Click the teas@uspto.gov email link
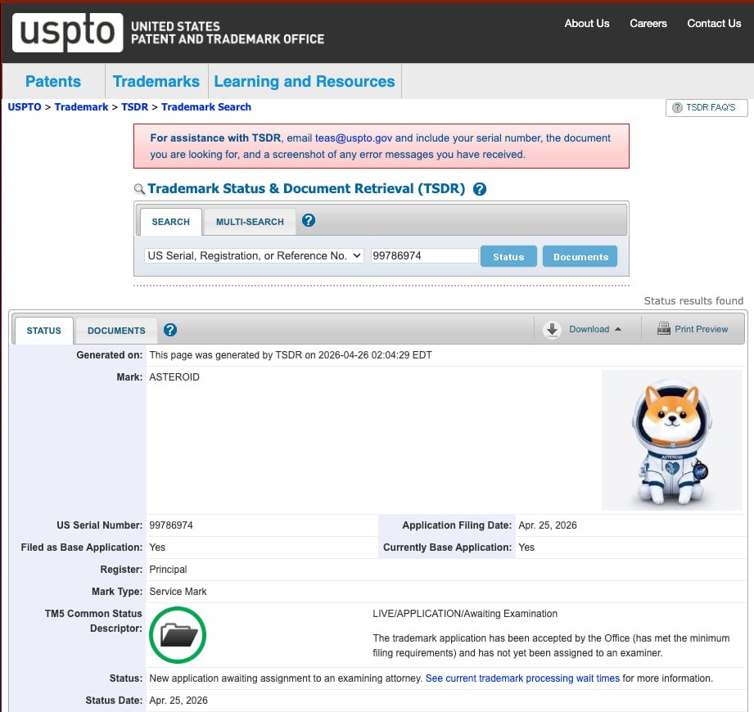754x712 pixels. [354, 138]
